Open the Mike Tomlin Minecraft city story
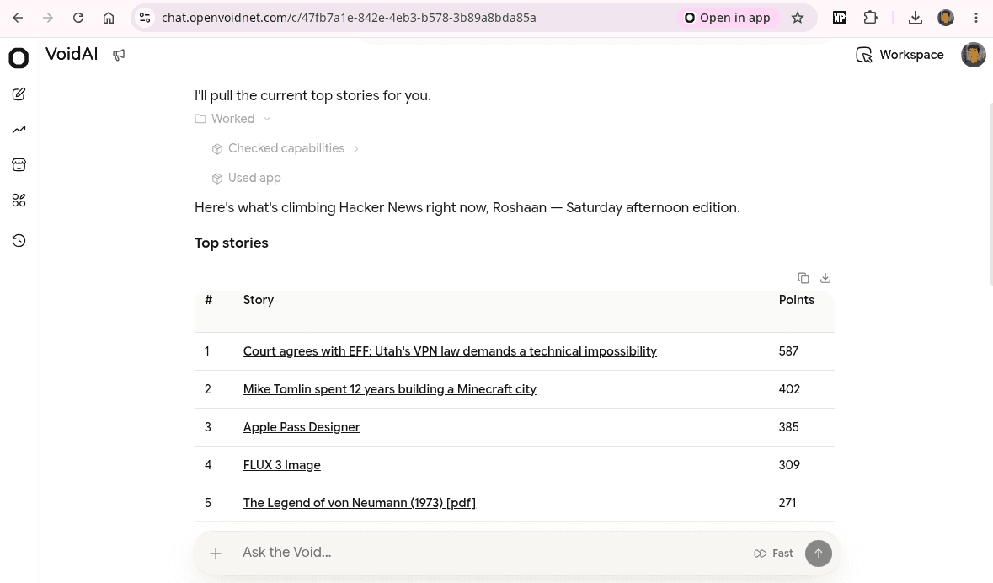Screen dimensions: 993x583 coord(389,389)
